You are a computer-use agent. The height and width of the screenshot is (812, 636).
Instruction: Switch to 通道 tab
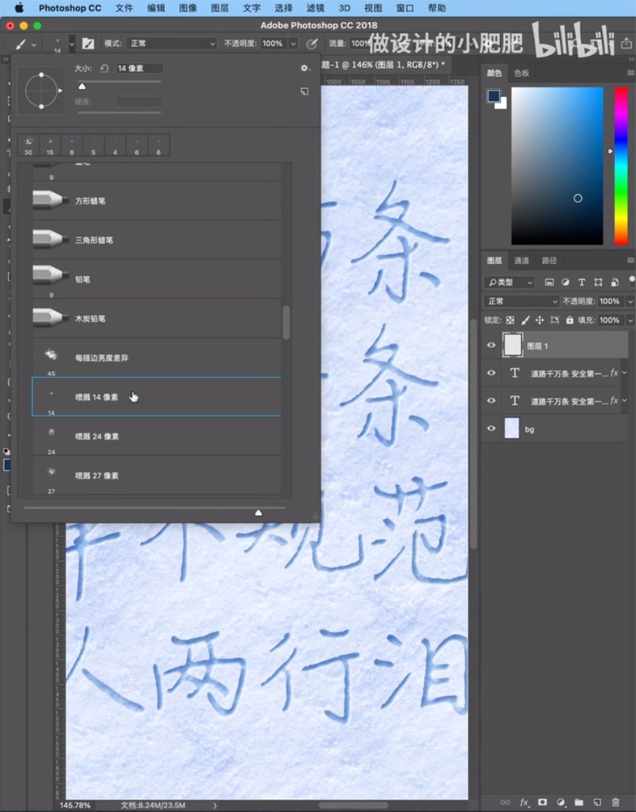point(521,260)
